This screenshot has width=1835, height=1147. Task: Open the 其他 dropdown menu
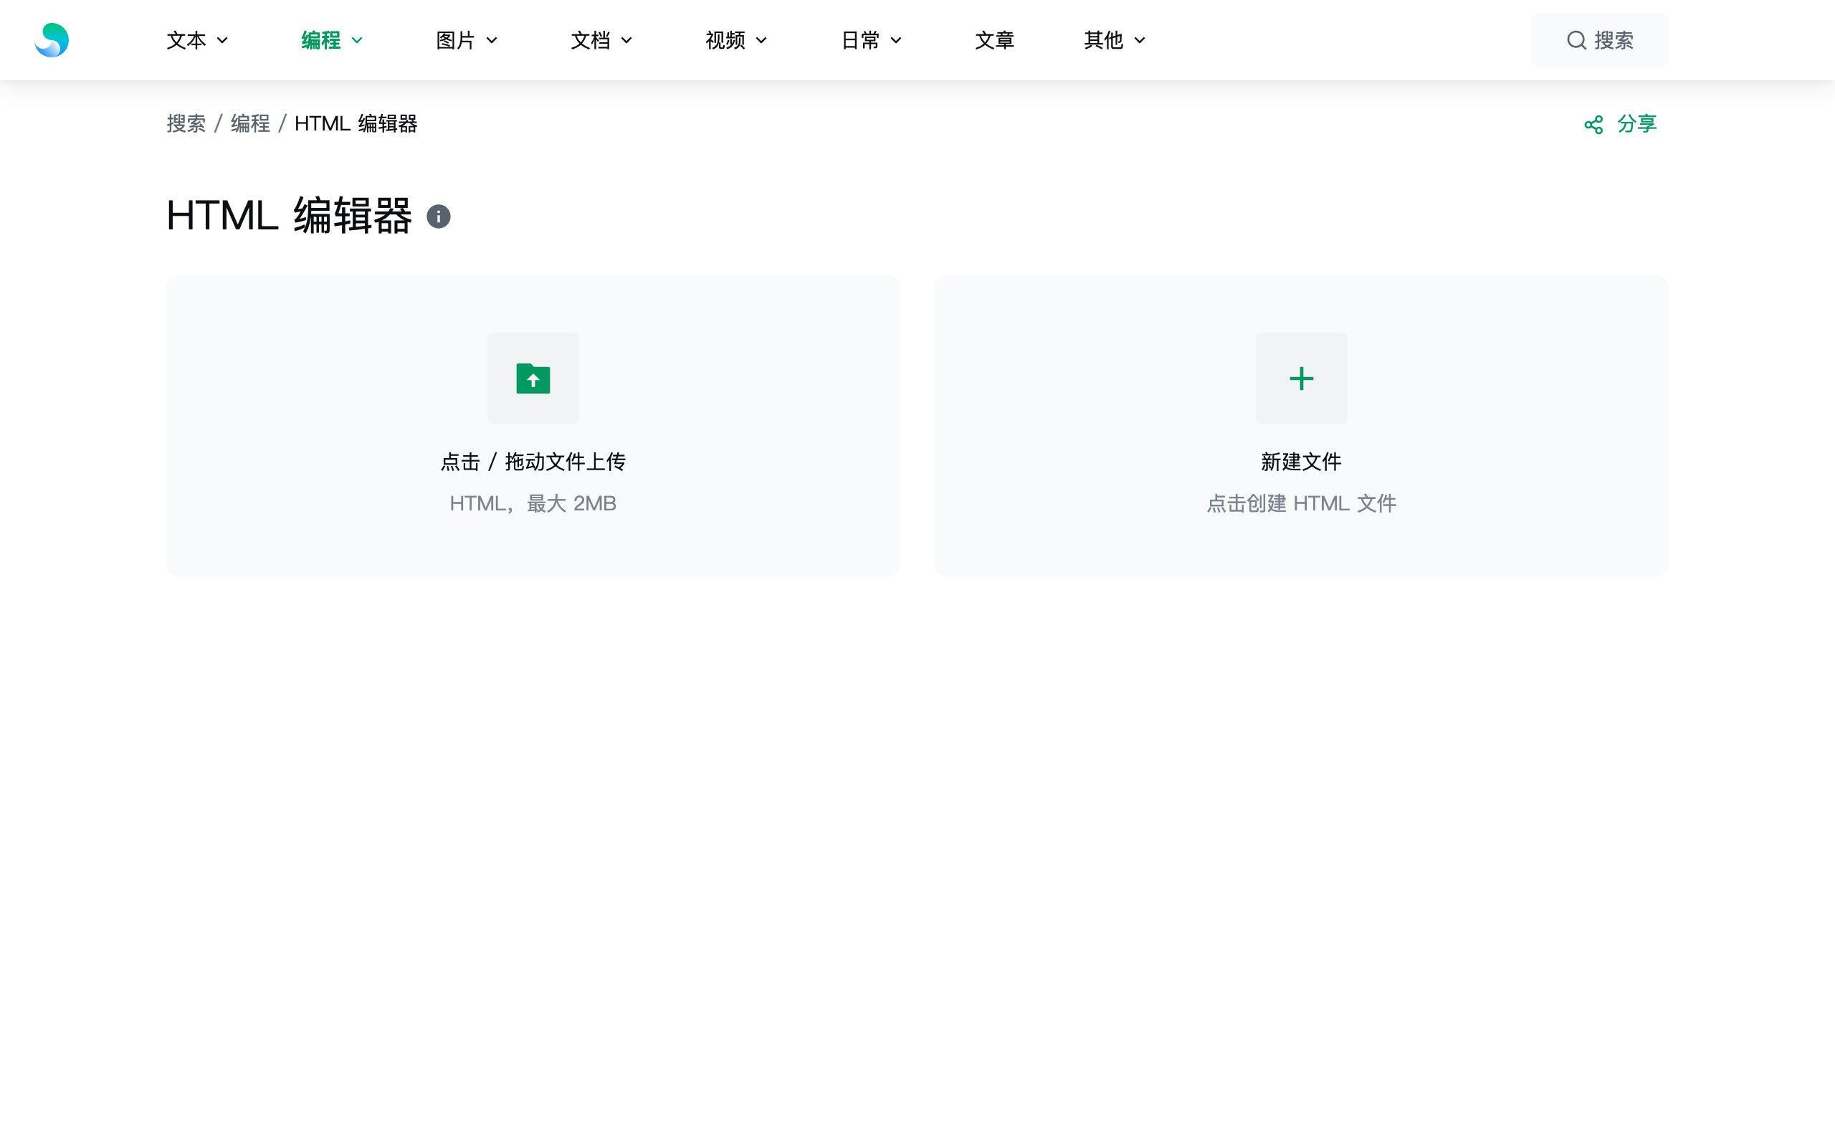click(x=1115, y=40)
